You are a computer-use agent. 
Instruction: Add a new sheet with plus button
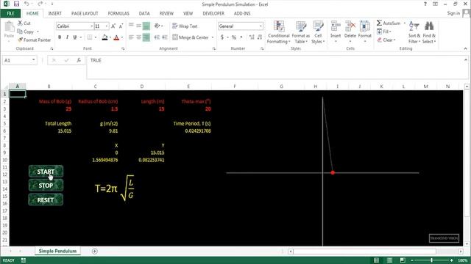point(95,251)
